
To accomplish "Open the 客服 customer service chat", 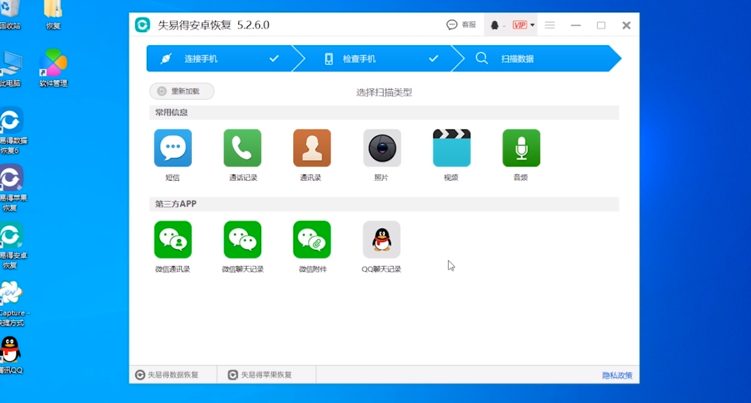I will pos(461,25).
